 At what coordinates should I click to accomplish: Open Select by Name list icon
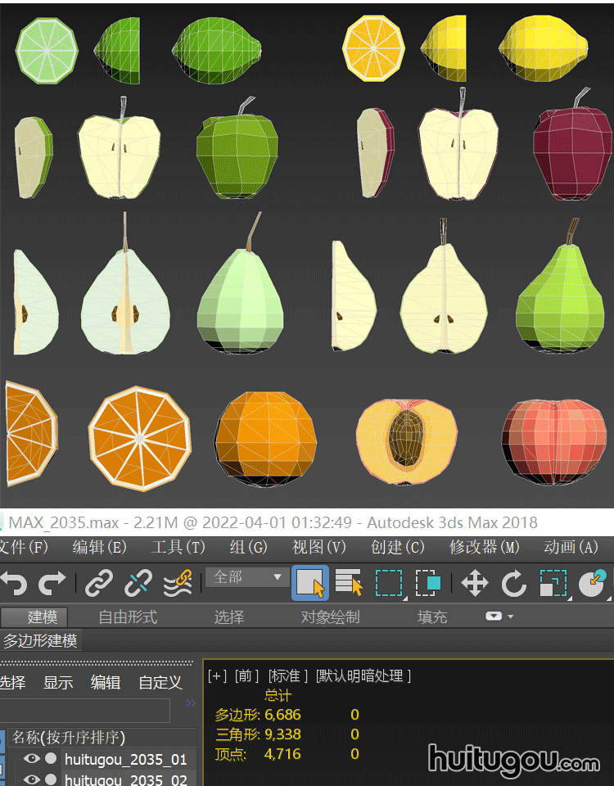[350, 584]
